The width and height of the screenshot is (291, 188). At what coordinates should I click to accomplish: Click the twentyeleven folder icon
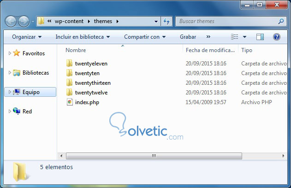70,63
